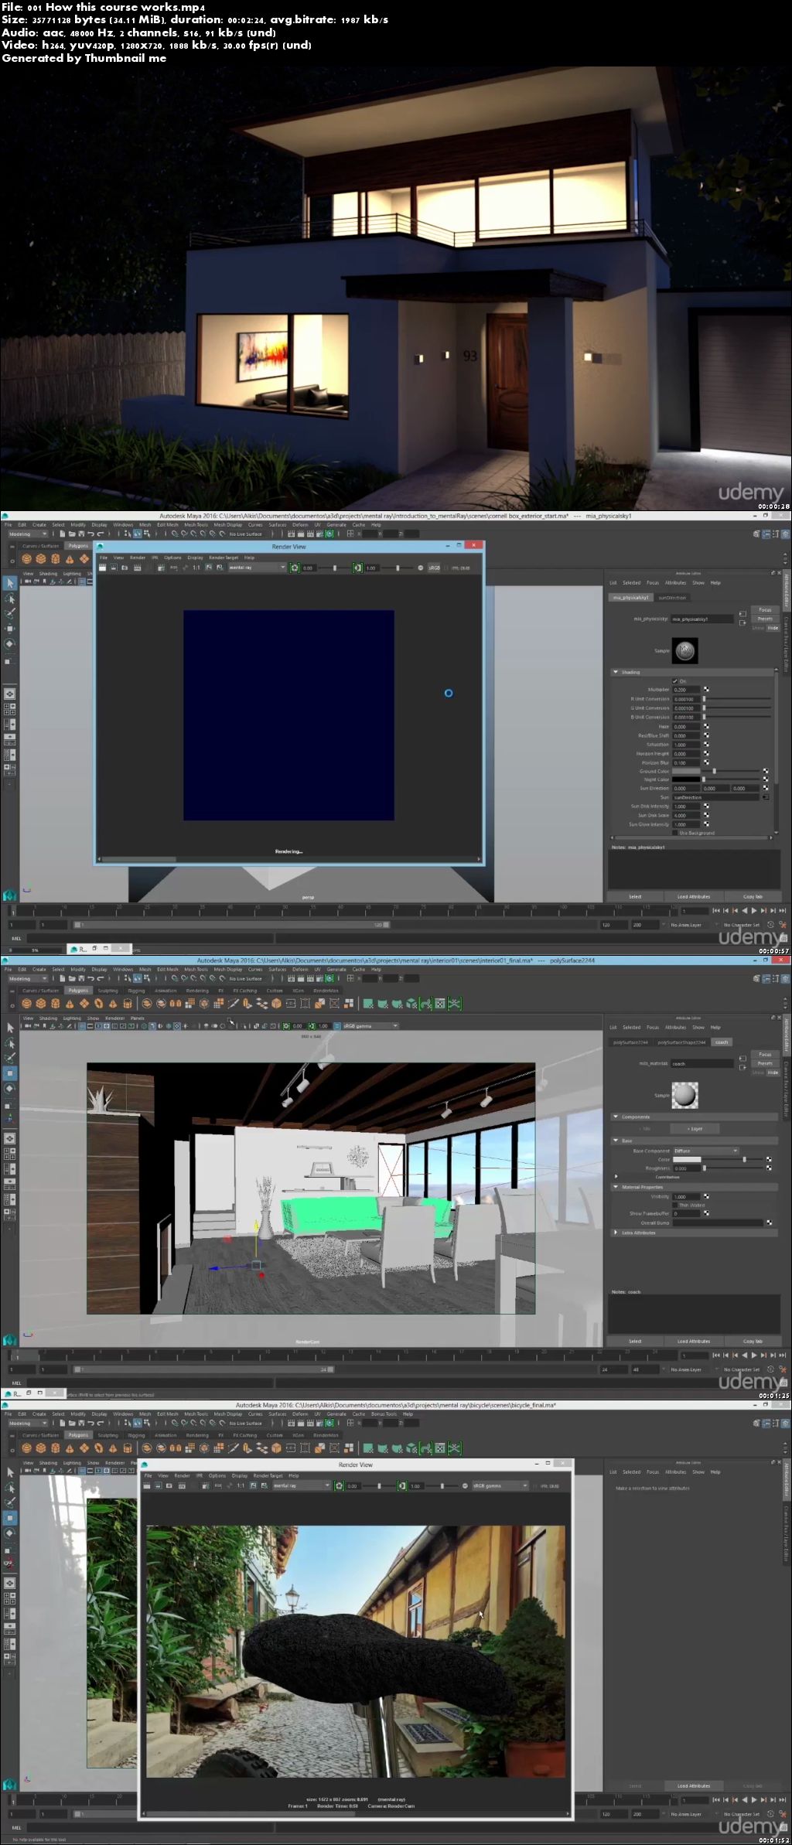Screen dimensions: 792x1845
Task: Open Render Target menu in bicycle Render View
Action: 268,1475
